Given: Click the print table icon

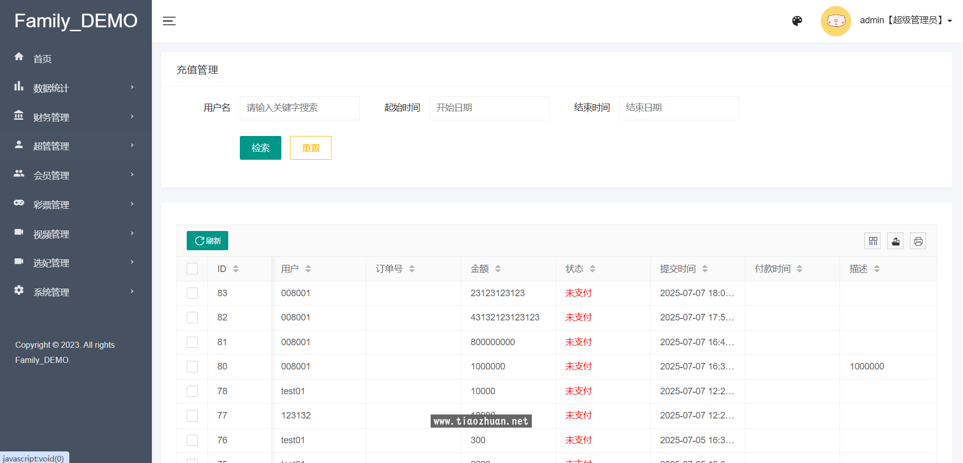Looking at the screenshot, I should pos(918,241).
